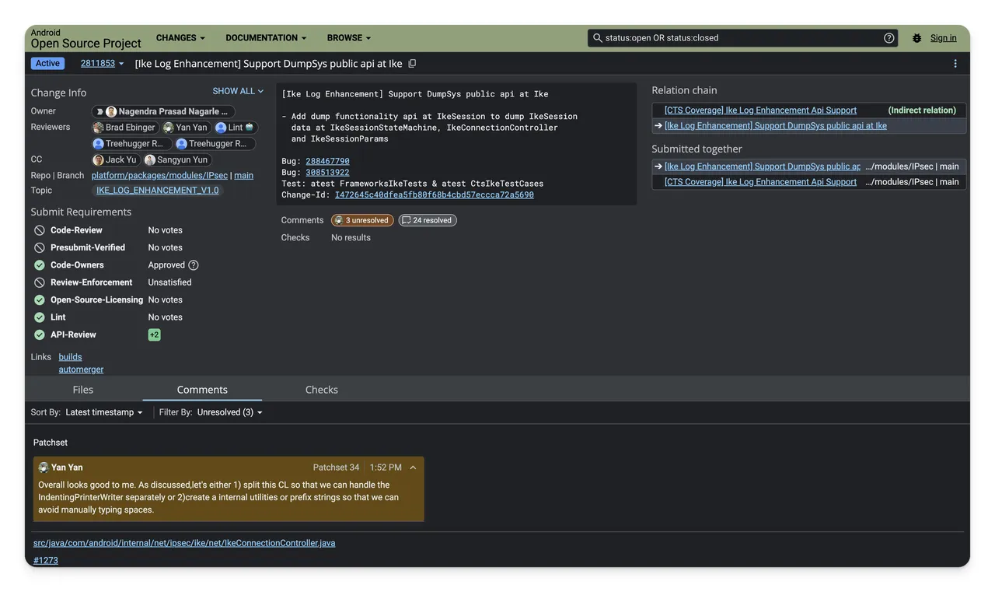Image resolution: width=995 pixels, height=592 pixels.
Task: Click the Indirect relation label
Action: pos(922,110)
